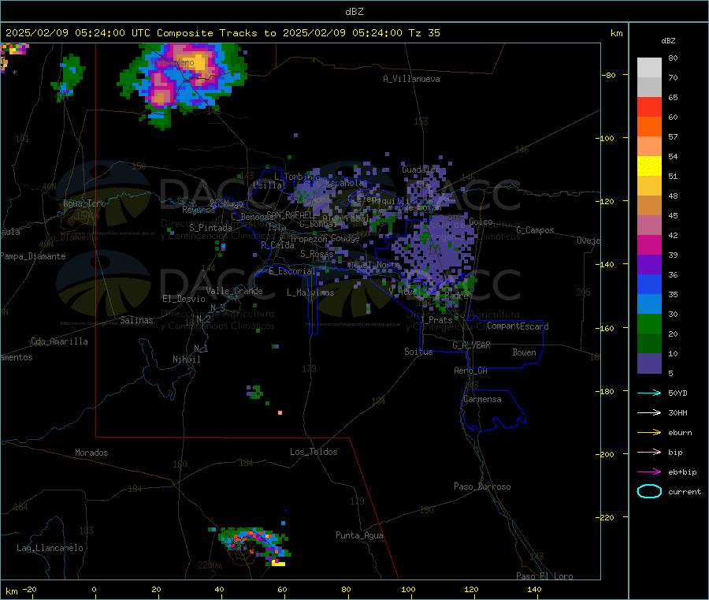Click the '-20' tick on horizontal km axis
Screen dimensions: 709x600
pos(30,589)
